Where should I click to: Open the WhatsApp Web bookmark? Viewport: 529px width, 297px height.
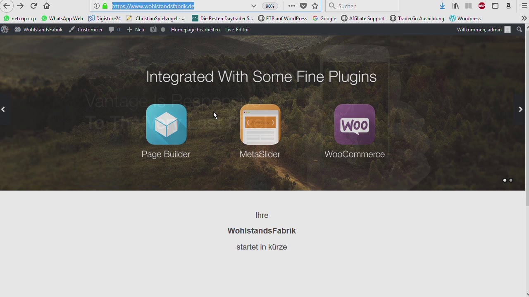click(x=62, y=18)
